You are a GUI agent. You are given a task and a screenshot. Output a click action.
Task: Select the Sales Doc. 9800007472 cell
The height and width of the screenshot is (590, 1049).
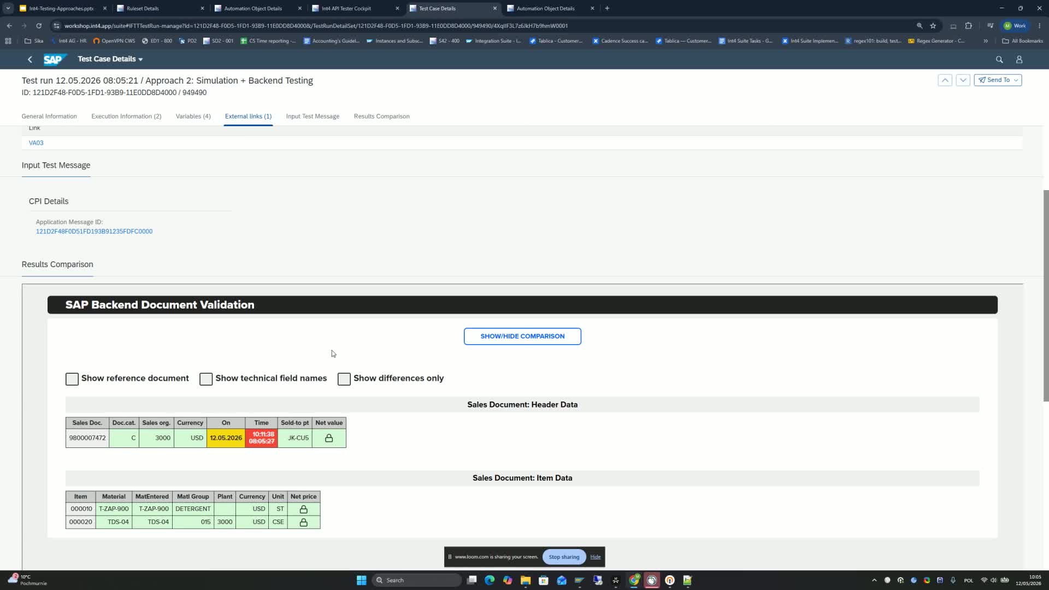pyautogui.click(x=87, y=438)
